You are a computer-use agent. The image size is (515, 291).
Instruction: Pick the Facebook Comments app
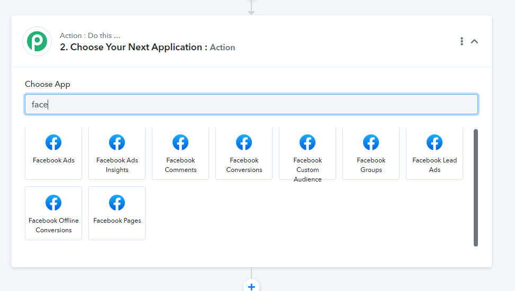180,153
